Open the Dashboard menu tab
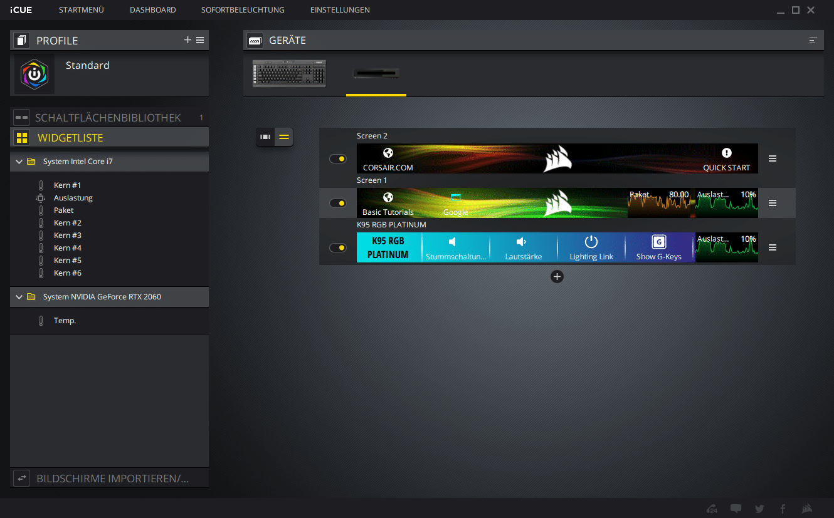Image resolution: width=834 pixels, height=518 pixels. coord(152,10)
